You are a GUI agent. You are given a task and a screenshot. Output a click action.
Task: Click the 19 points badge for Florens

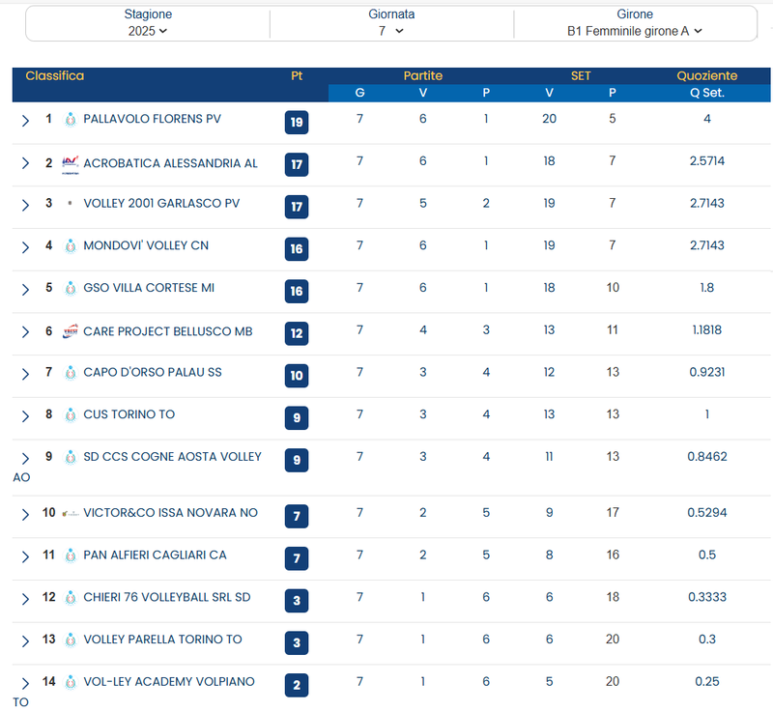tap(297, 122)
